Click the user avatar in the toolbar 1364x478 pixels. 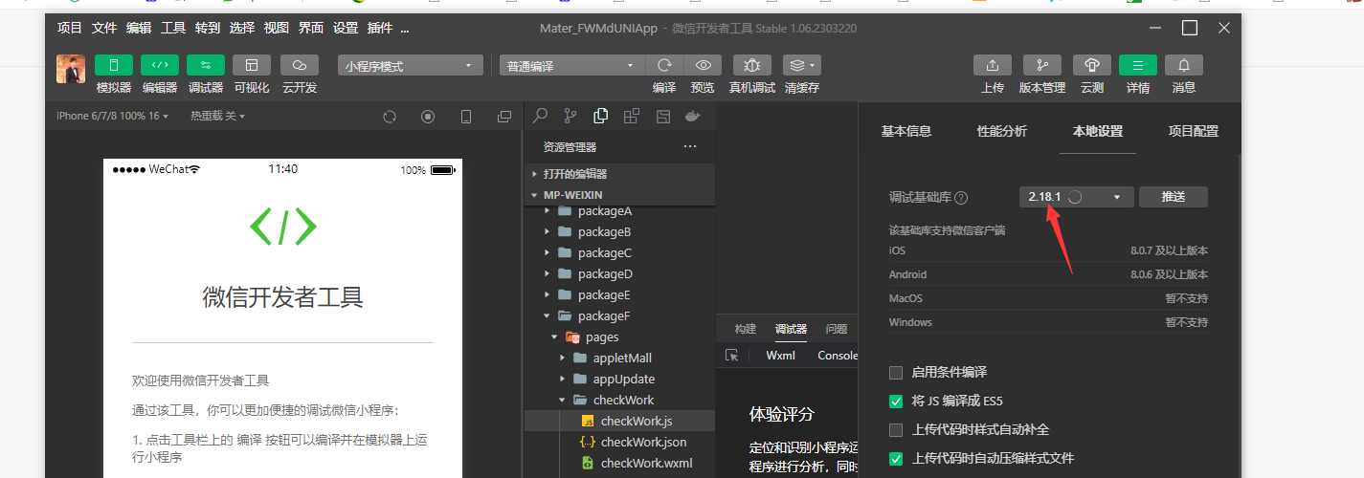71,69
